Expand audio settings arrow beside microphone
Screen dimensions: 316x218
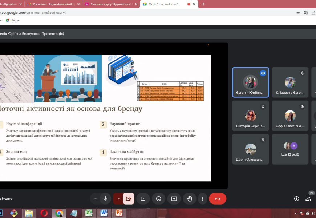(96, 199)
